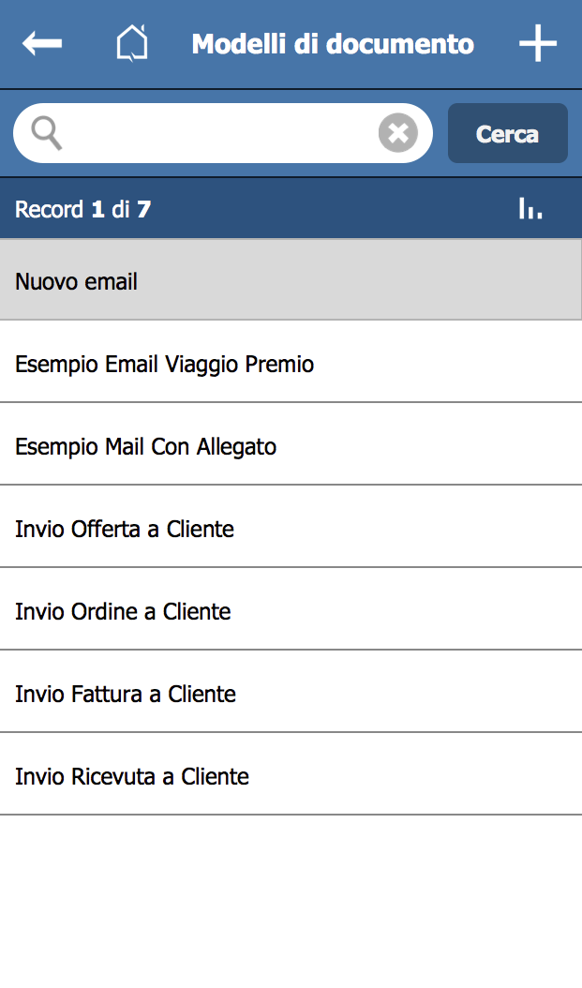Click the Modelli di documento title

[x=333, y=44]
